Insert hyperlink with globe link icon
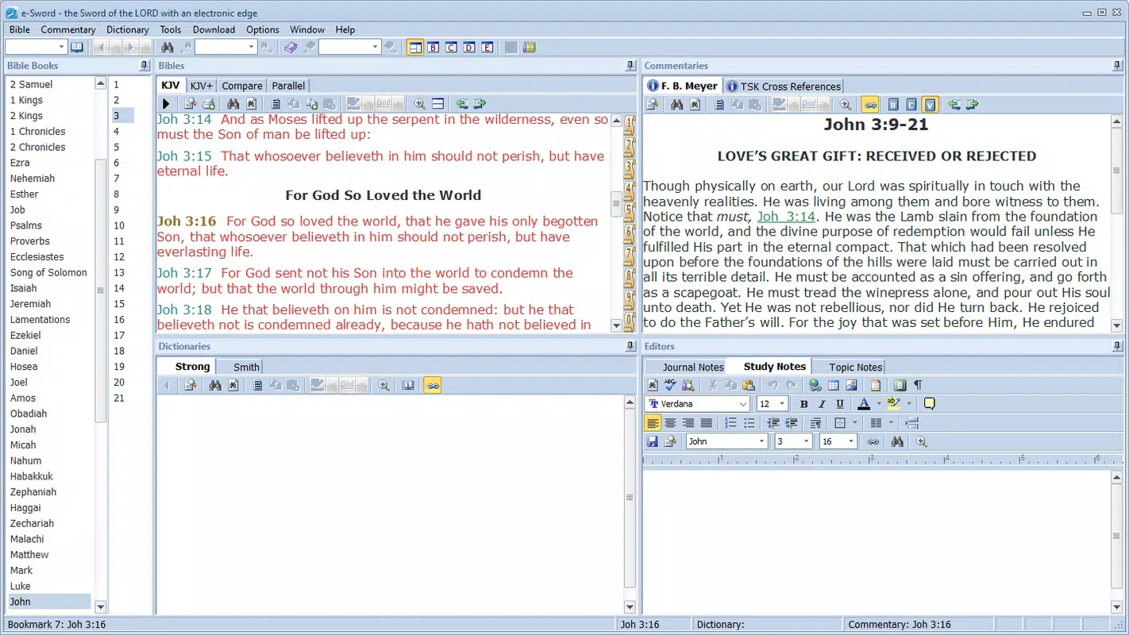Image resolution: width=1129 pixels, height=635 pixels. 815,385
